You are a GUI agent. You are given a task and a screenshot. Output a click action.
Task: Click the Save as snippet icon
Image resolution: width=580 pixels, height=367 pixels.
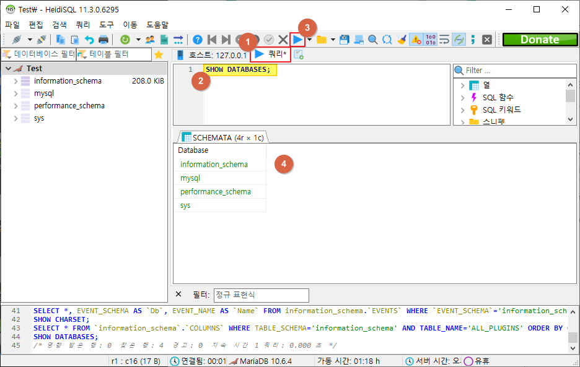[358, 40]
